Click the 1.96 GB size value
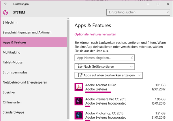 click(x=160, y=99)
